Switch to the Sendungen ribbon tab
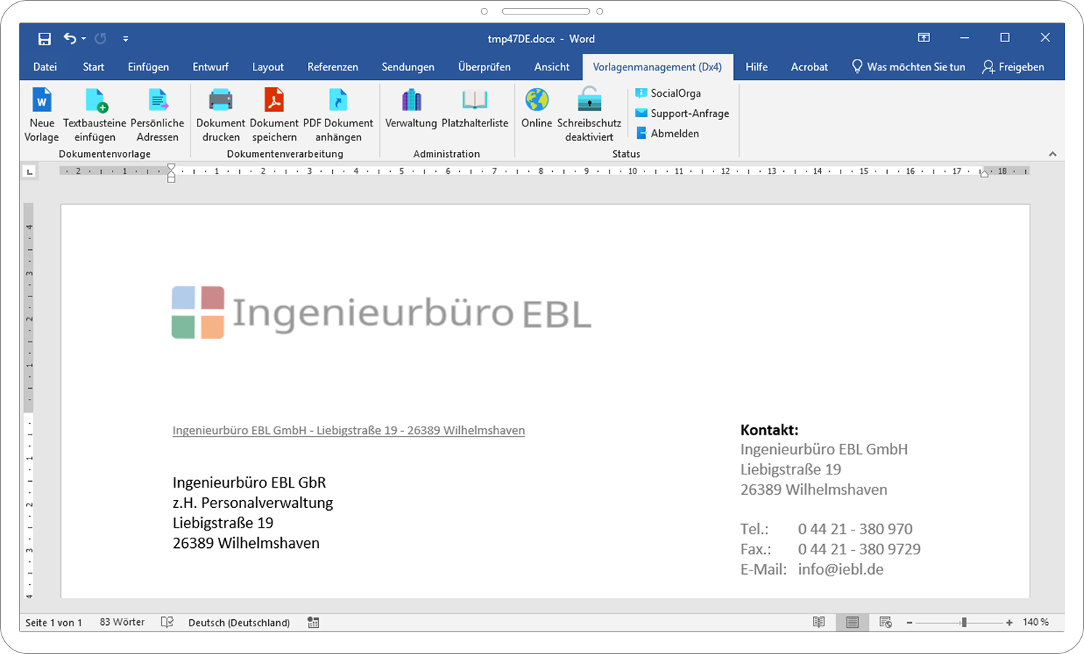Screen dimensions: 1084x654 coord(408,66)
